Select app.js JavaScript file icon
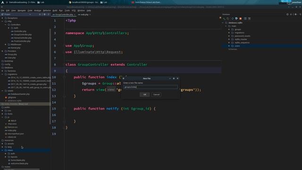The width and height of the screenshot is (302, 170). [x=9, y=121]
